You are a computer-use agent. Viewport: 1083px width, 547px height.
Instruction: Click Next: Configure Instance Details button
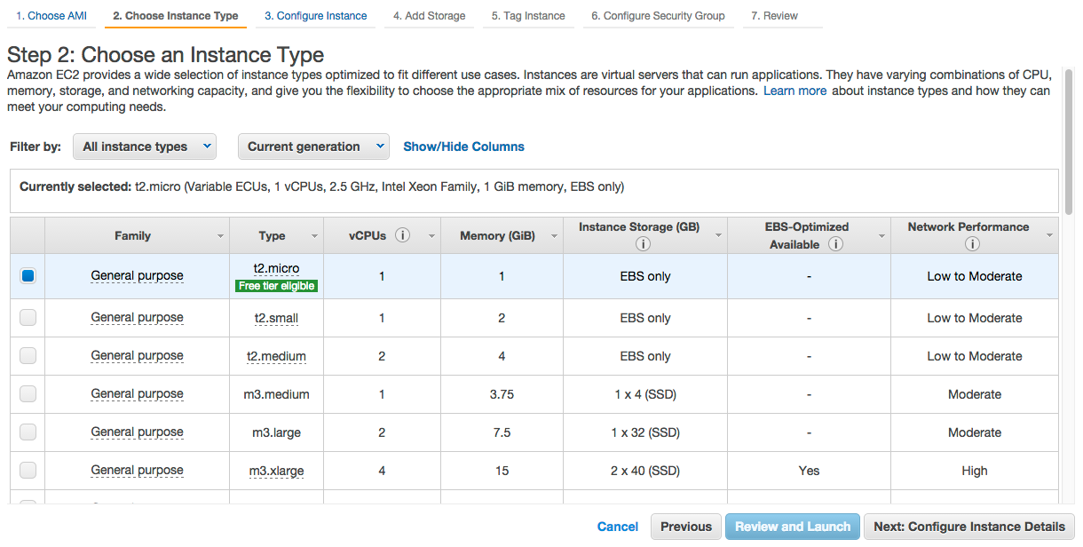[969, 527]
